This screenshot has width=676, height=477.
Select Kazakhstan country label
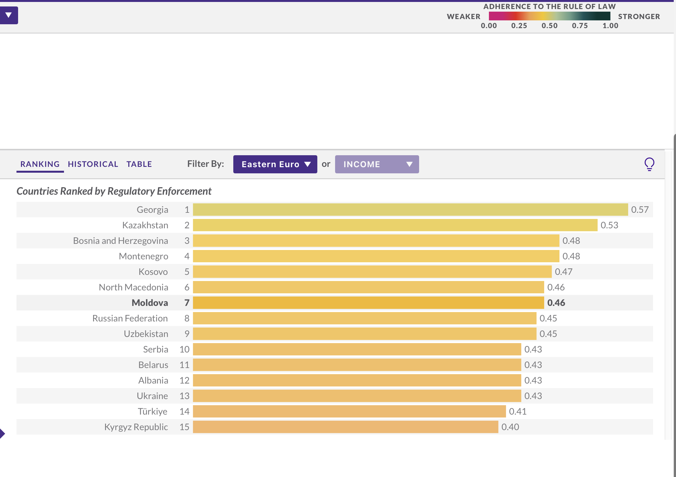[145, 225]
